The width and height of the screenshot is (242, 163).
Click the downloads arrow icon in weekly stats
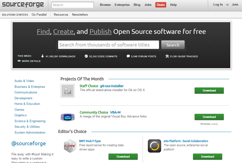pyautogui.click(x=43, y=56)
